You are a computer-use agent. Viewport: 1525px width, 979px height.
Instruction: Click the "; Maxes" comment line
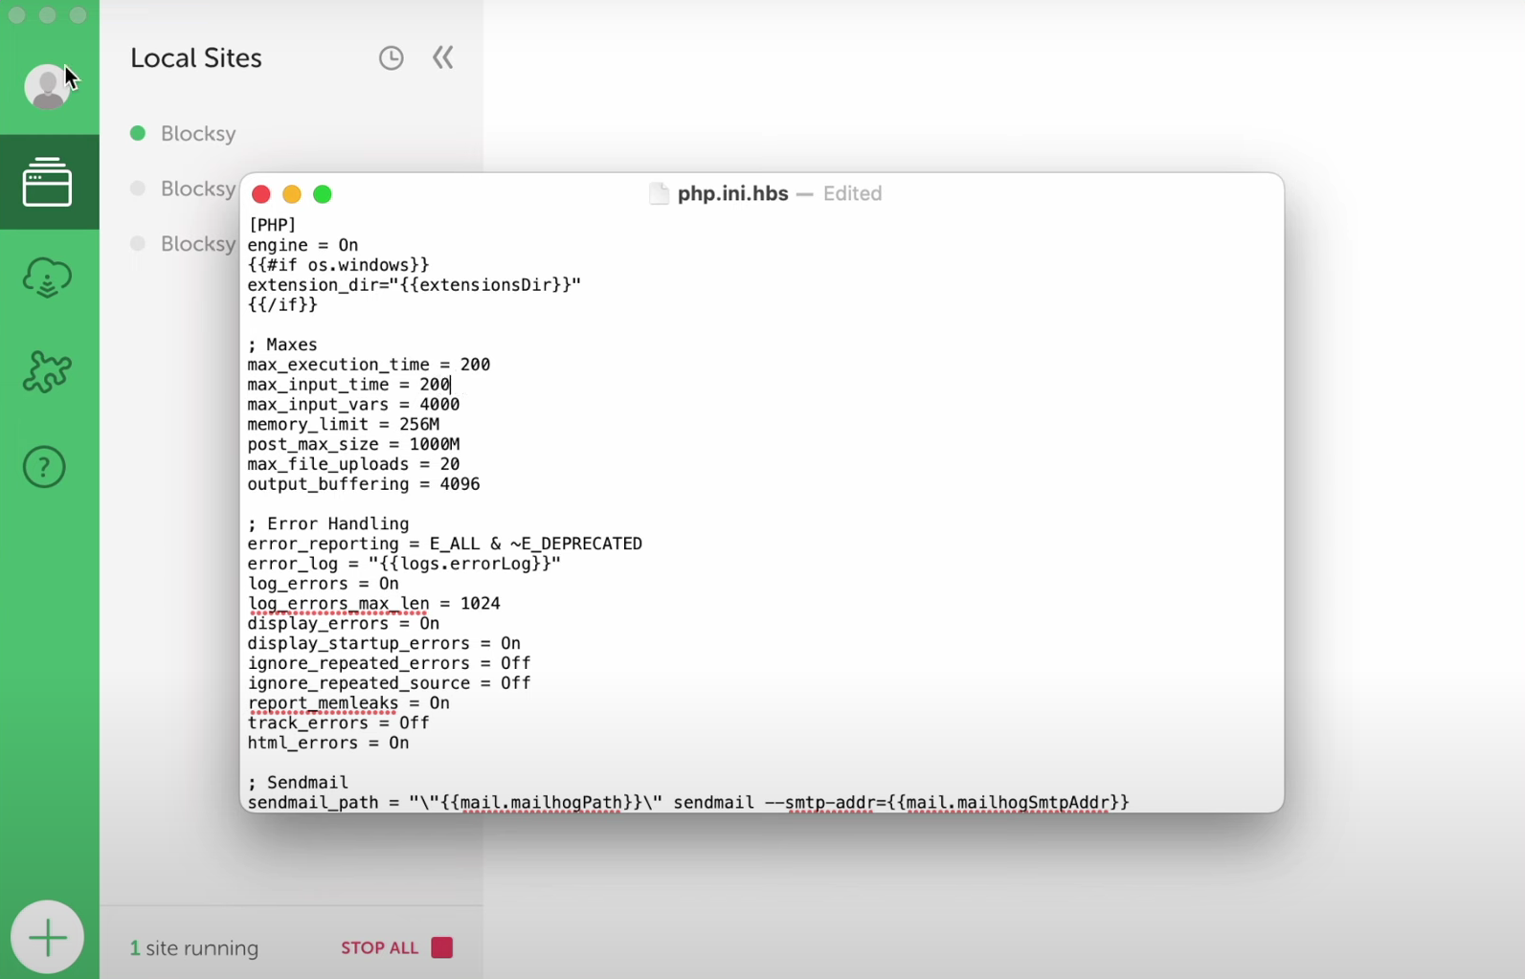[x=282, y=345]
